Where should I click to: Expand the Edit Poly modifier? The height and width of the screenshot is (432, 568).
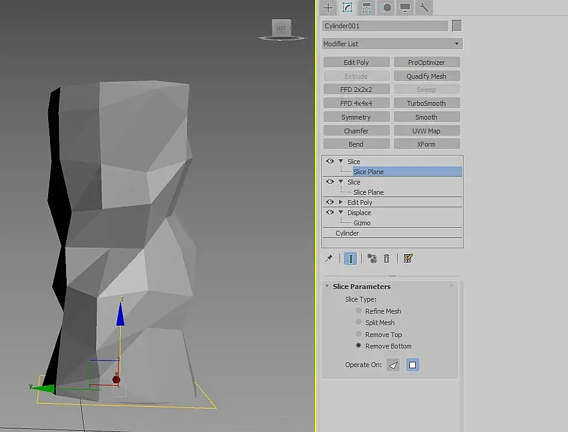point(341,202)
